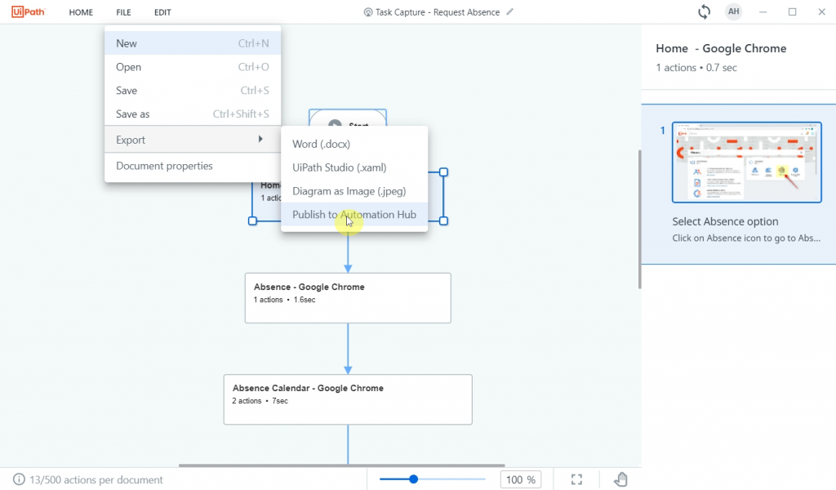Choose Save from the File menu
Viewport: 836px width, 490px height.
click(x=193, y=90)
